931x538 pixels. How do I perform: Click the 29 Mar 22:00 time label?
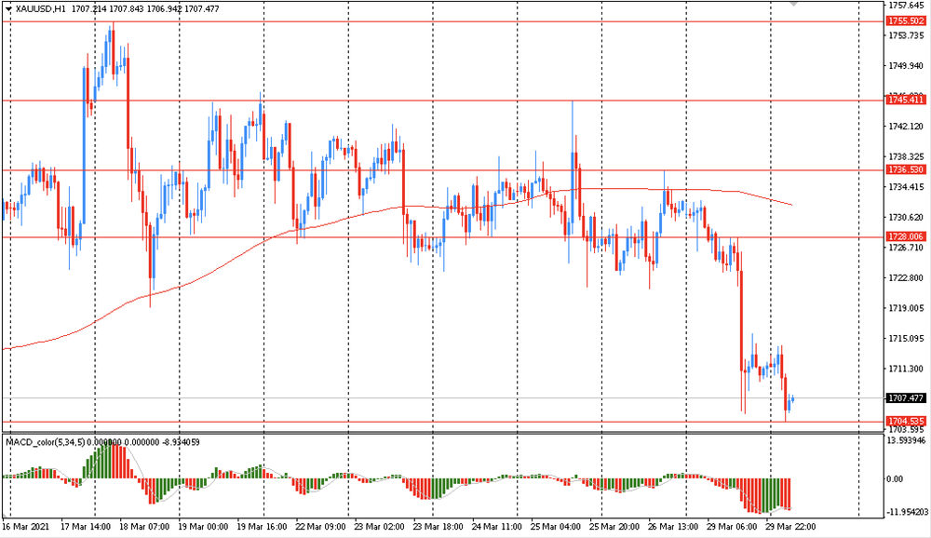(791, 526)
